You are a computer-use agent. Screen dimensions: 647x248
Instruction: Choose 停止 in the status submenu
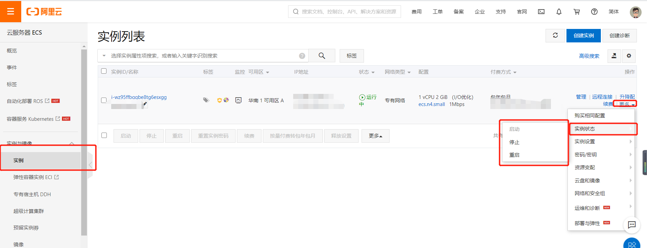tap(535, 142)
